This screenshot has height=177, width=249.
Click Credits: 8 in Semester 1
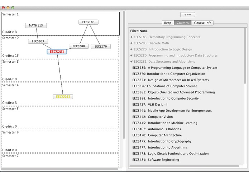pyautogui.click(x=9, y=32)
